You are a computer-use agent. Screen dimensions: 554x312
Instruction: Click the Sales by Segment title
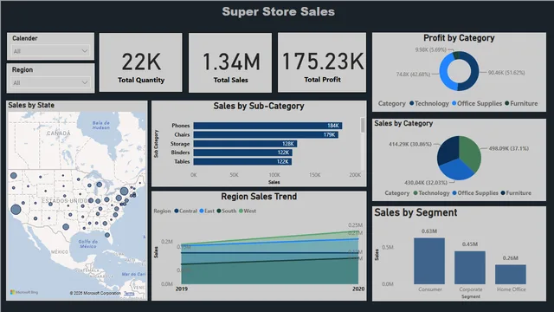click(415, 212)
